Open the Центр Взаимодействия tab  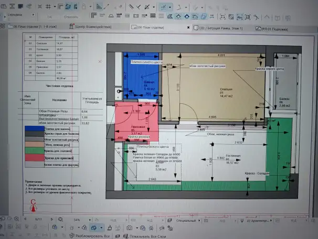point(90,27)
